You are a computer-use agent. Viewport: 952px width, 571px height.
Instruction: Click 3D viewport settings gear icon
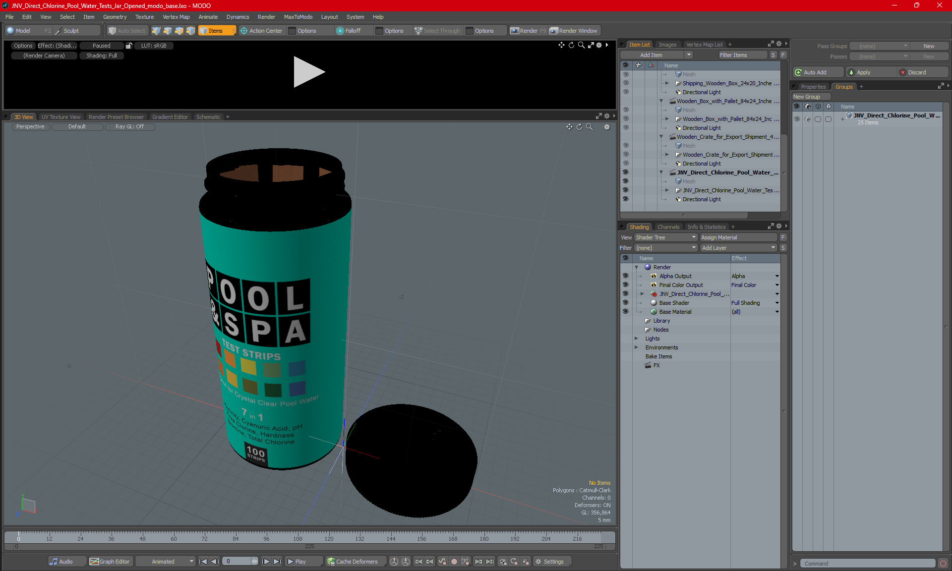(607, 127)
